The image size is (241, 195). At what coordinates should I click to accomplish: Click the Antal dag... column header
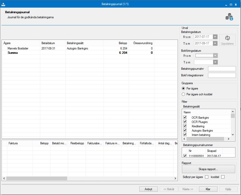click(164, 143)
